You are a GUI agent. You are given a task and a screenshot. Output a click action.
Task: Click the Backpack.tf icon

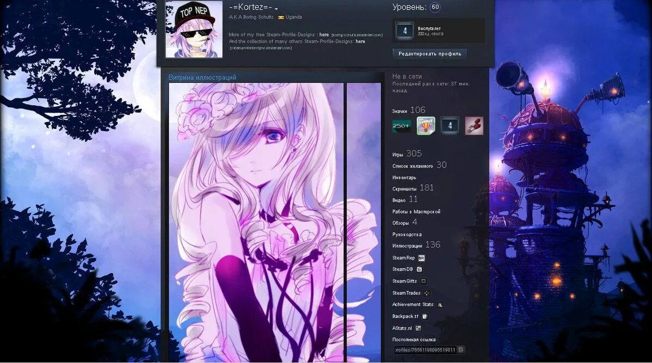pyautogui.click(x=424, y=317)
